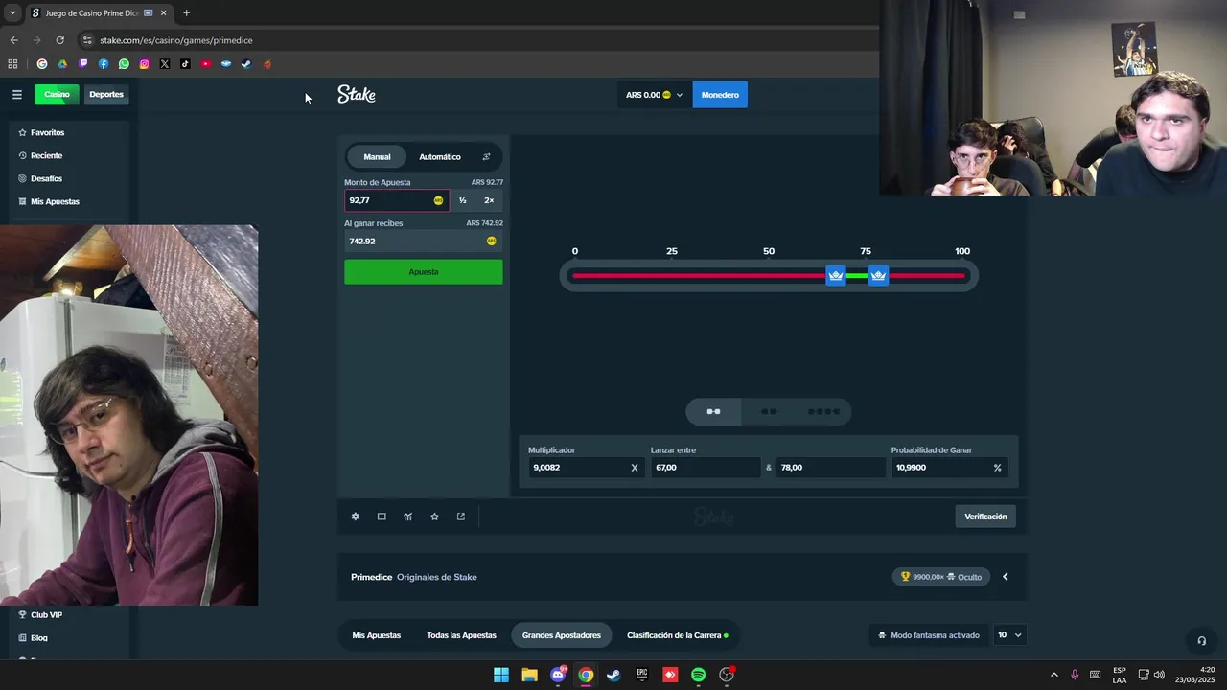This screenshot has height=690, width=1227.
Task: Open Google Drive bookmark icon
Action: pyautogui.click(x=62, y=64)
